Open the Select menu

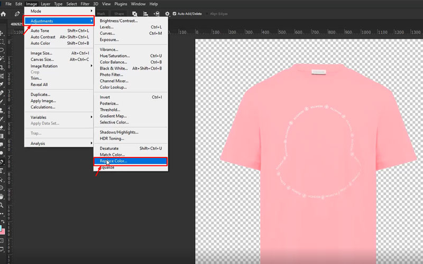coord(71,4)
